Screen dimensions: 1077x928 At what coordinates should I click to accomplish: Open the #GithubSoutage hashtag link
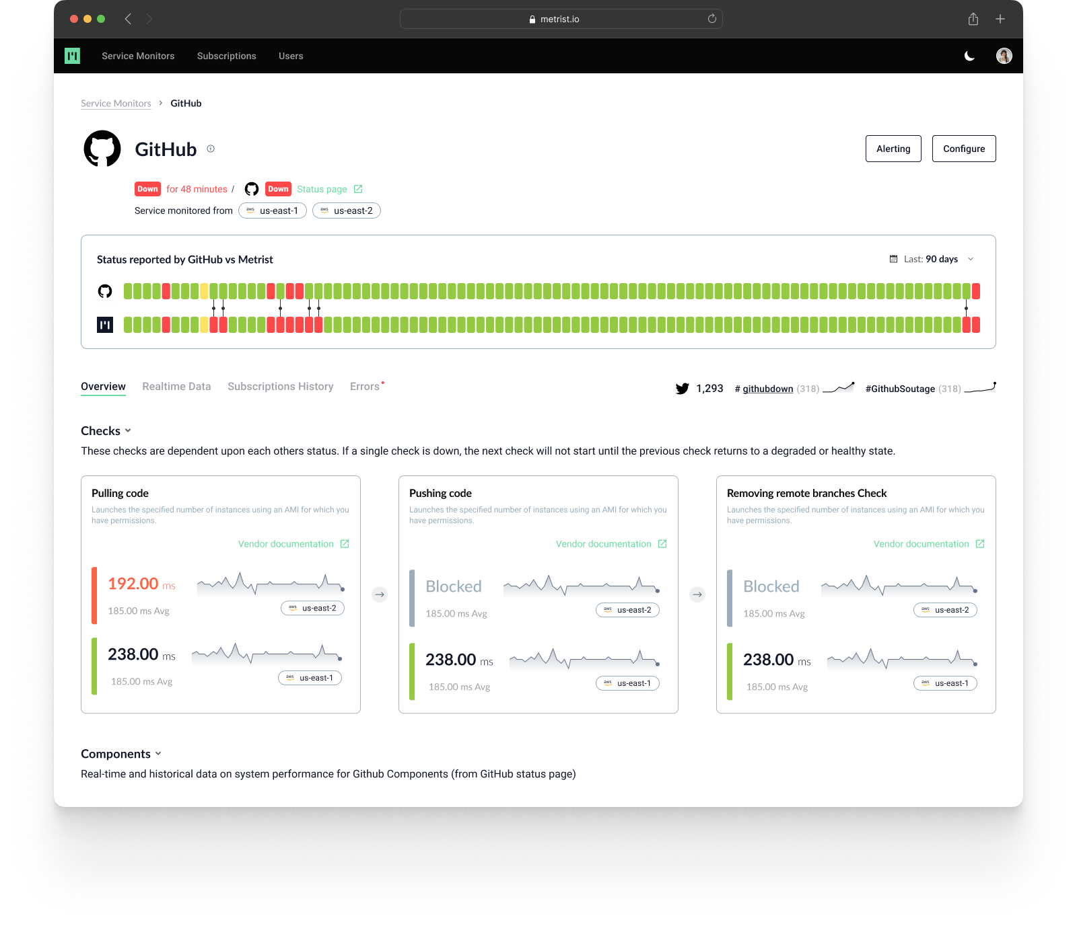[x=900, y=389]
